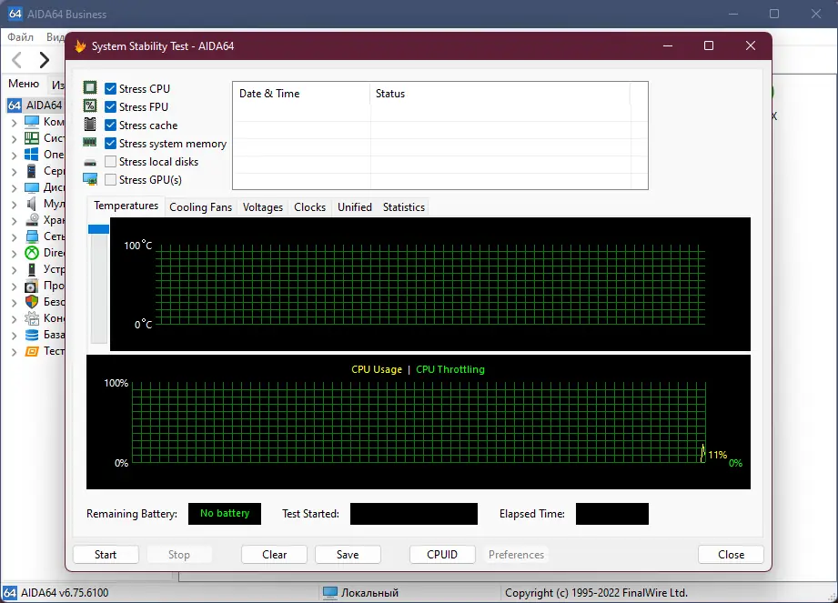The image size is (838, 603).
Task: Click the local disks drive icon
Action: (90, 162)
